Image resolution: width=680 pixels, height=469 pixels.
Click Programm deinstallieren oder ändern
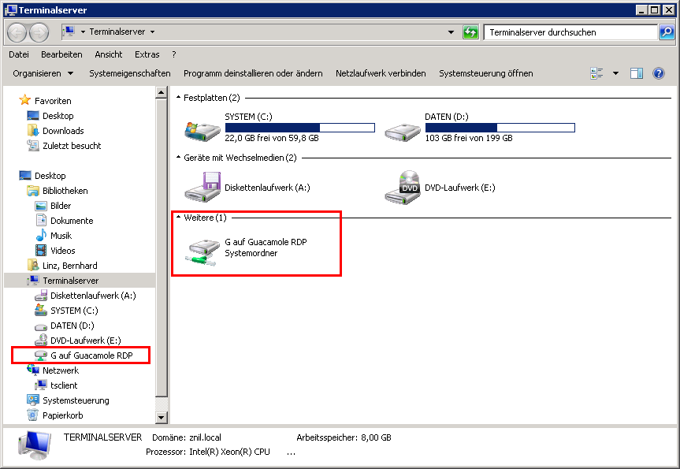(x=253, y=73)
